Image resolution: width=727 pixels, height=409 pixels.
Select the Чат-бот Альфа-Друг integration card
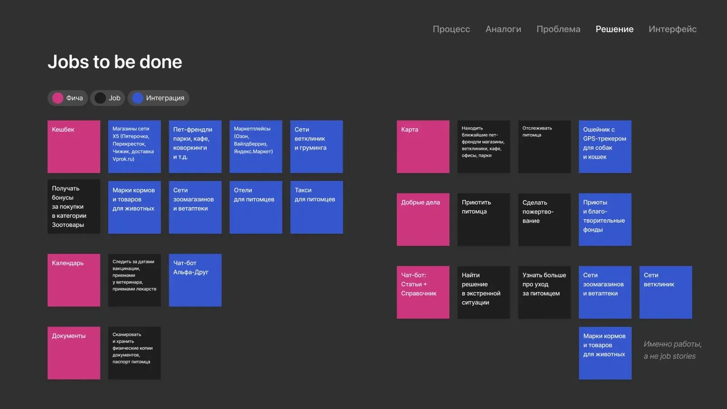195,280
